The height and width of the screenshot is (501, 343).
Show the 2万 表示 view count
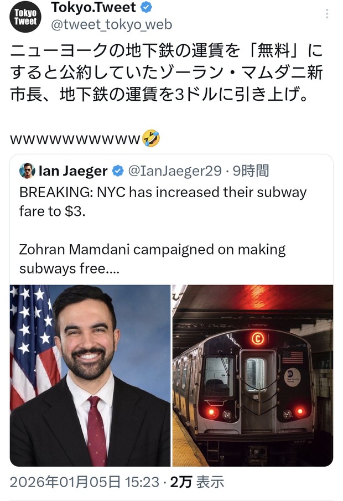click(197, 482)
